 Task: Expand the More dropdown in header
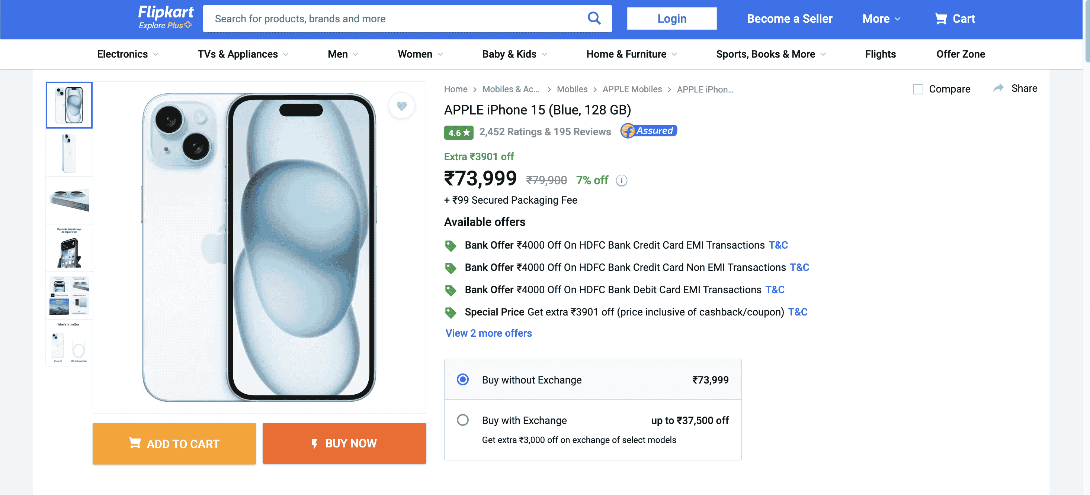881,19
